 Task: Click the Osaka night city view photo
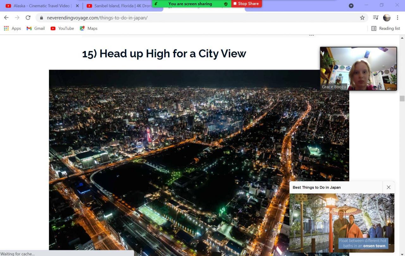pyautogui.click(x=199, y=163)
